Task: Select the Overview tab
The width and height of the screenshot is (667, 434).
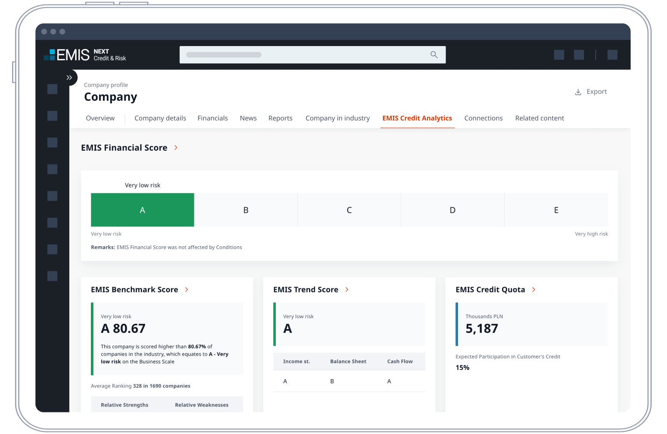Action: pos(100,118)
